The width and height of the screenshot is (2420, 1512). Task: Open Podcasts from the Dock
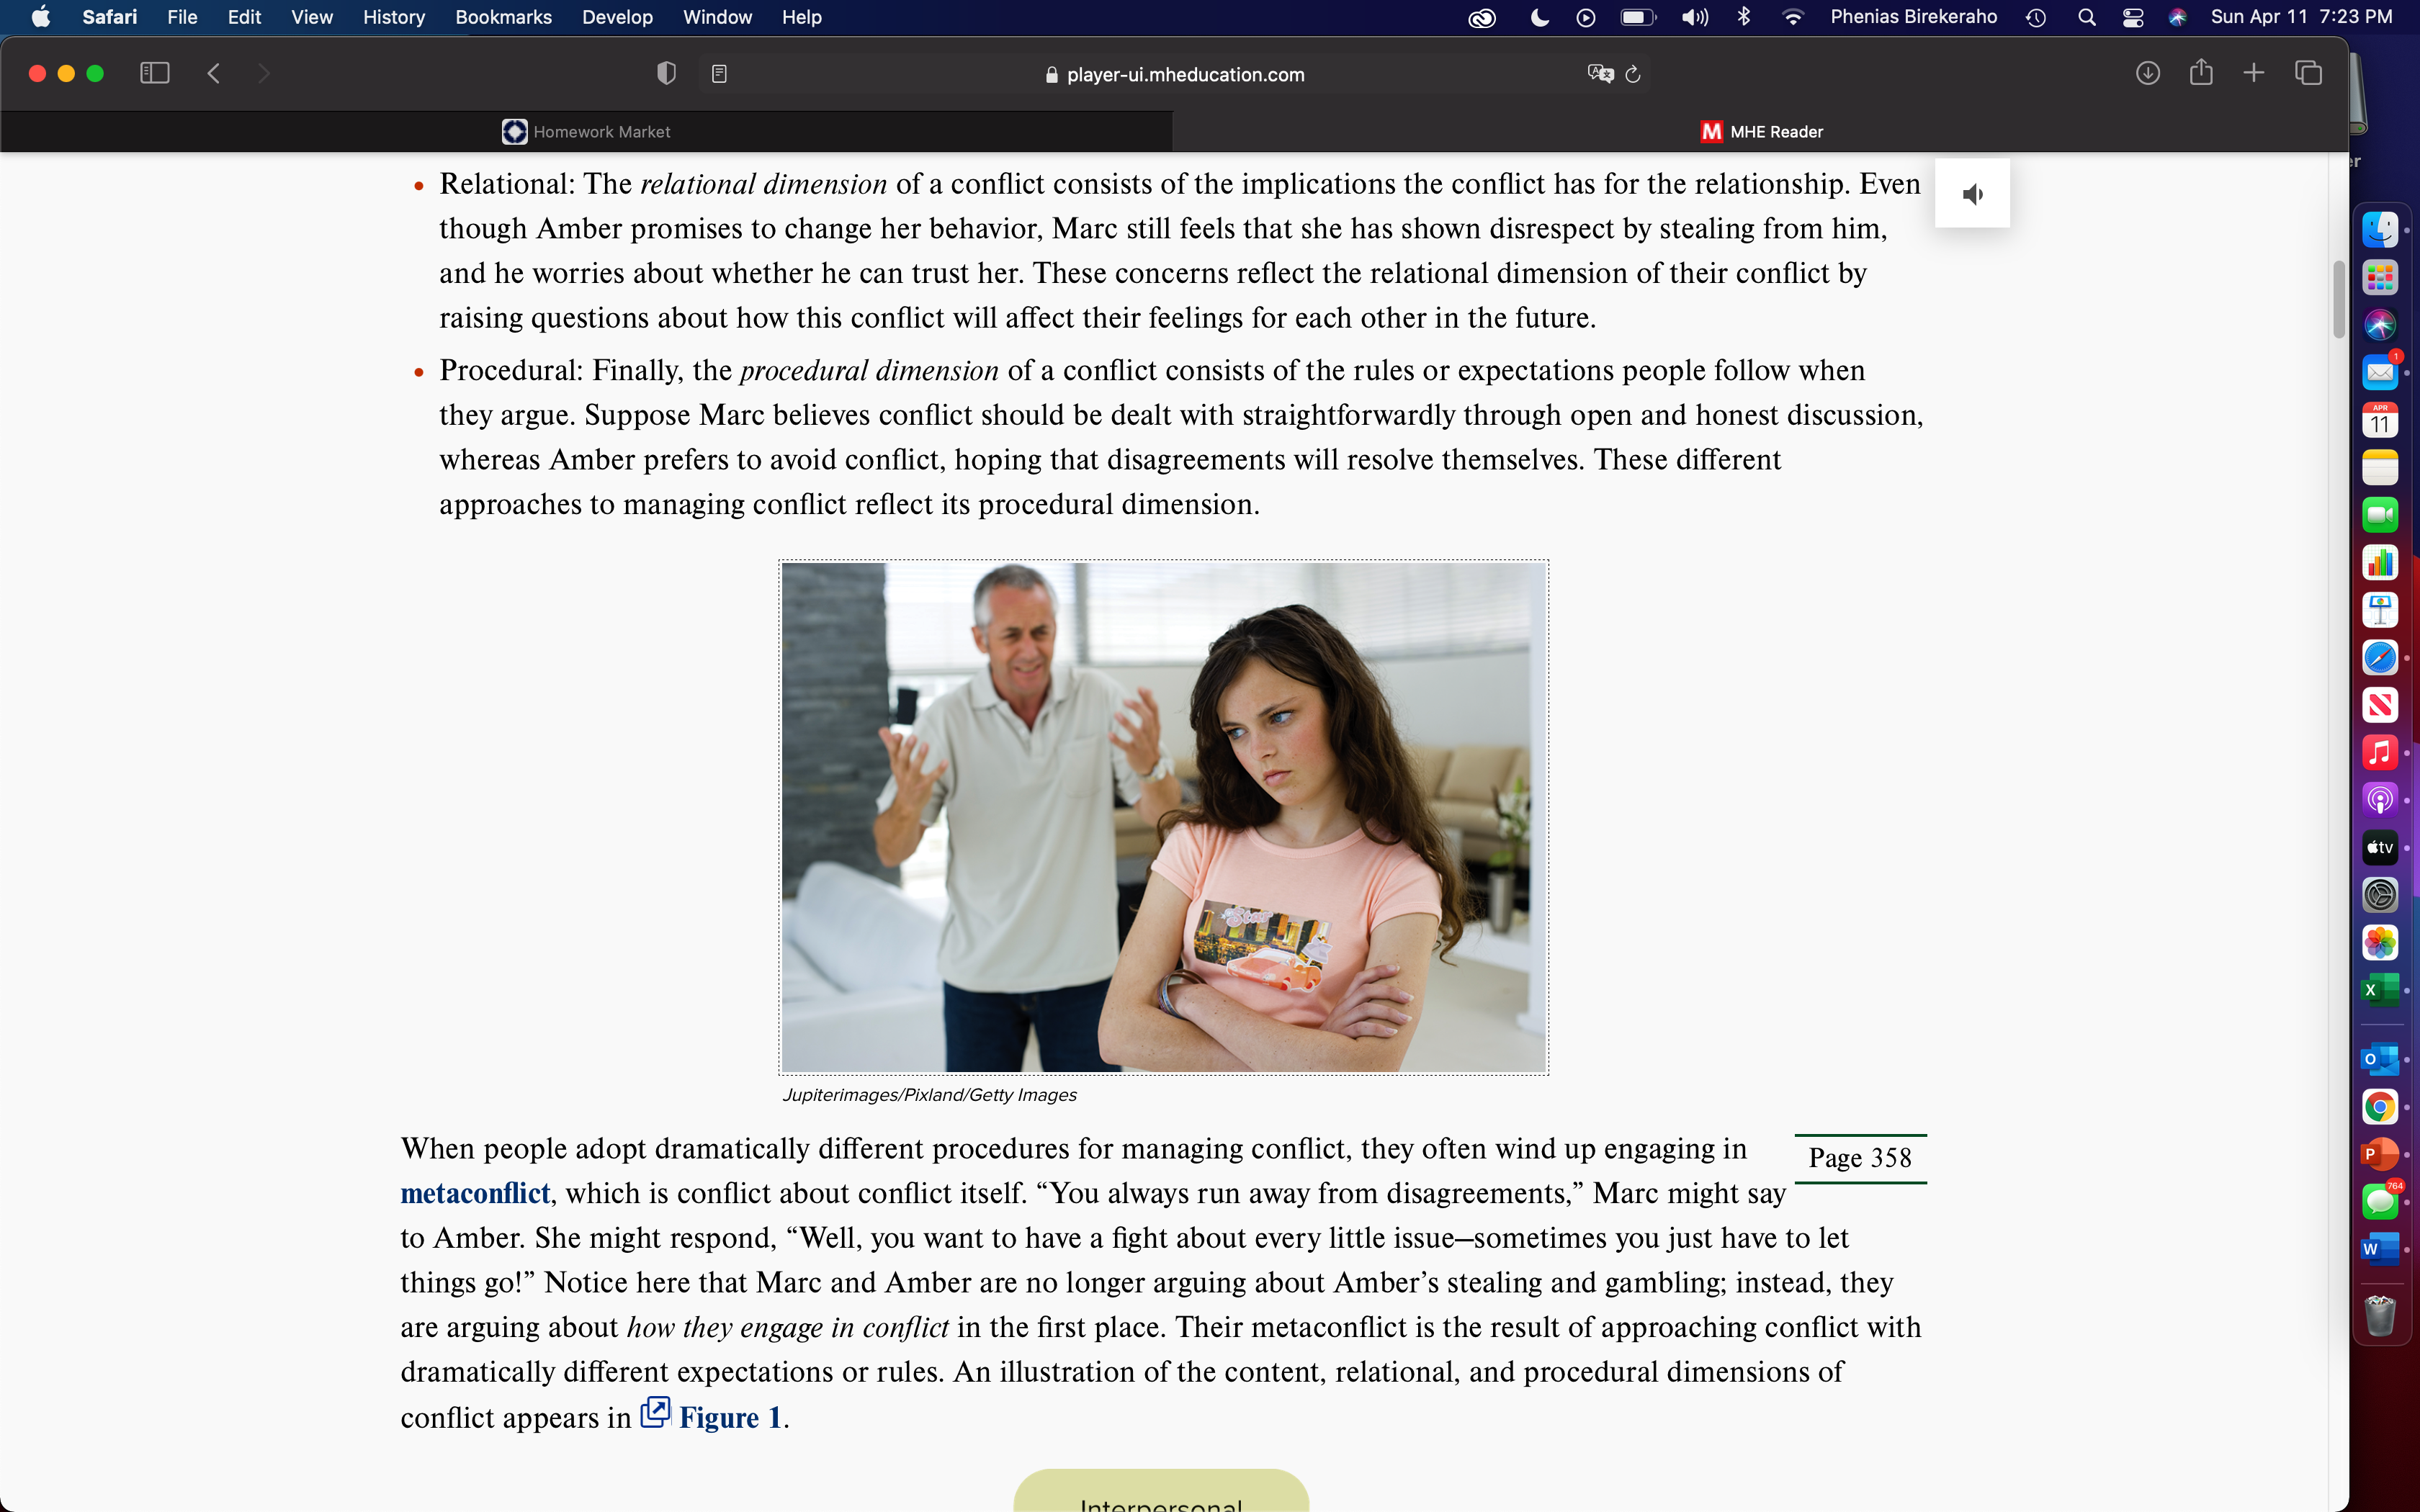(x=2380, y=800)
